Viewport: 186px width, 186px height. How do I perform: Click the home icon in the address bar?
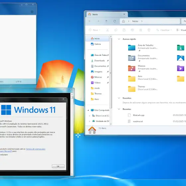(x=123, y=21)
